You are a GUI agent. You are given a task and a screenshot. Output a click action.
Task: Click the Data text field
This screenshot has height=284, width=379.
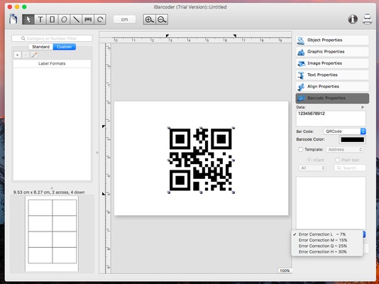[x=331, y=119]
